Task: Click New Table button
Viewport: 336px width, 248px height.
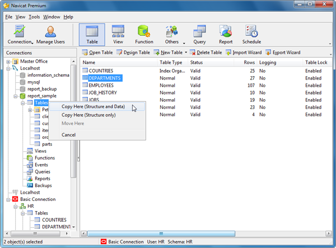Action: 168,53
